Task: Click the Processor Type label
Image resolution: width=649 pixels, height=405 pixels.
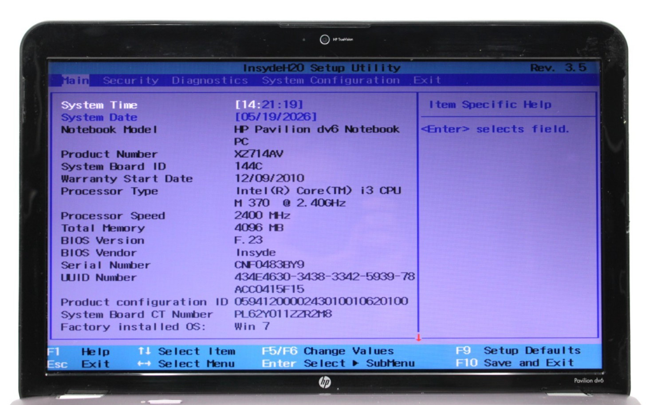Action: (x=109, y=191)
